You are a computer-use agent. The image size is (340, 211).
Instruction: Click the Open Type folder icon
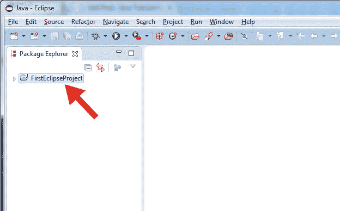(196, 36)
